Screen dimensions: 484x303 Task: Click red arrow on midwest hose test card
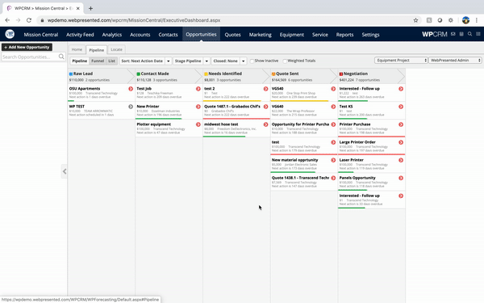pyautogui.click(x=265, y=124)
